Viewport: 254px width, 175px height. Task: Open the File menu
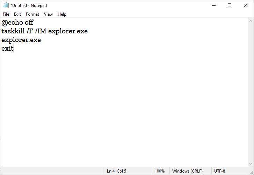(6, 14)
